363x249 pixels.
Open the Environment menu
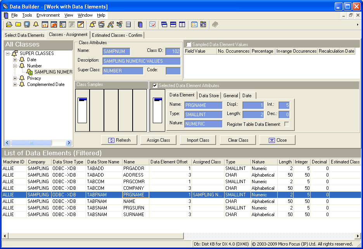(48, 15)
